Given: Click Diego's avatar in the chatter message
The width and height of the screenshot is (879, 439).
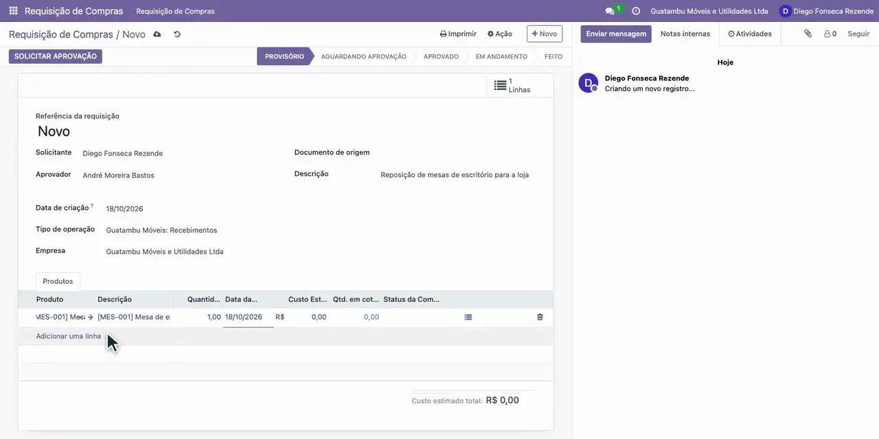Looking at the screenshot, I should click(589, 83).
